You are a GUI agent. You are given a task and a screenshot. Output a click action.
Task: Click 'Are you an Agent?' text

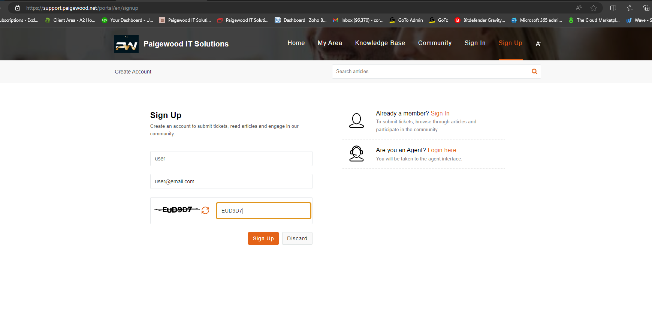pyautogui.click(x=401, y=150)
